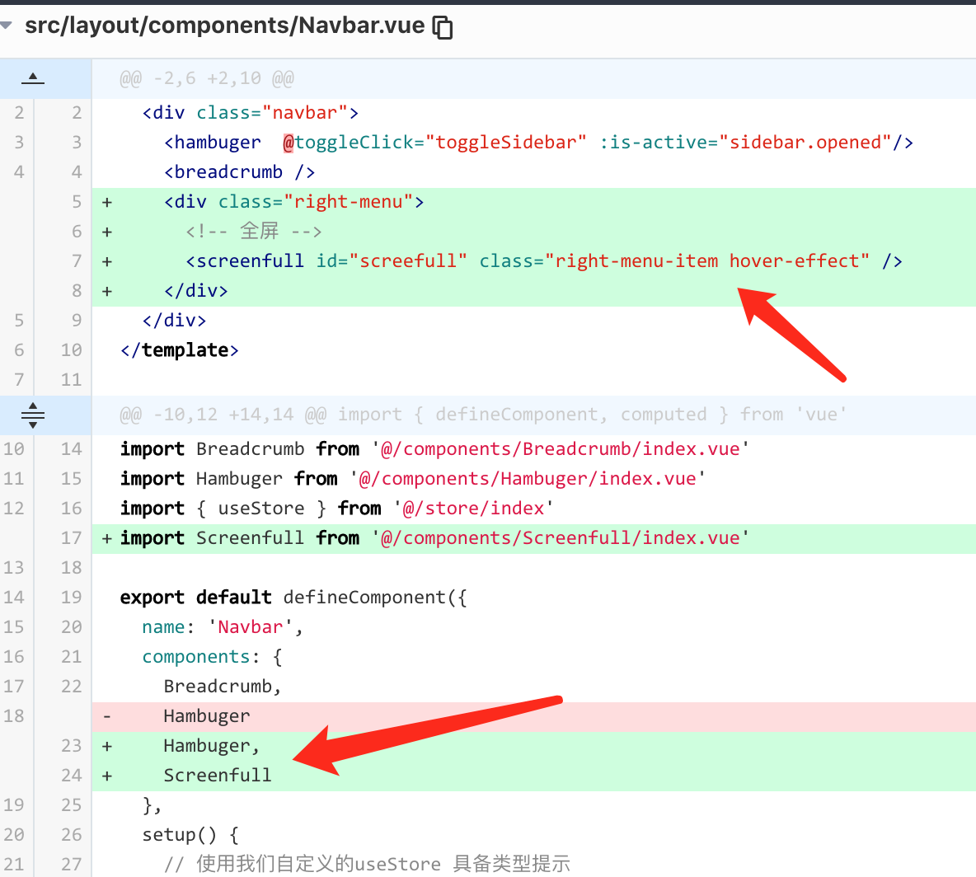Viewport: 976px width, 877px height.
Task: Copy the Navbar.vue file path
Action: pyautogui.click(x=443, y=27)
